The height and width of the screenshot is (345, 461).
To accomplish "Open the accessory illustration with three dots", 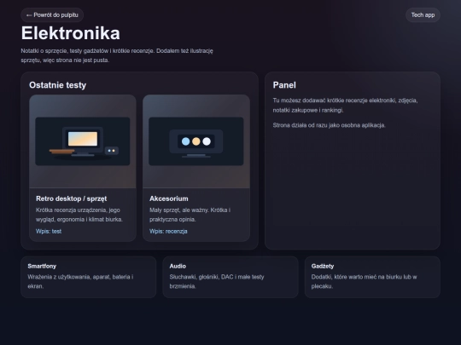I will click(x=196, y=141).
